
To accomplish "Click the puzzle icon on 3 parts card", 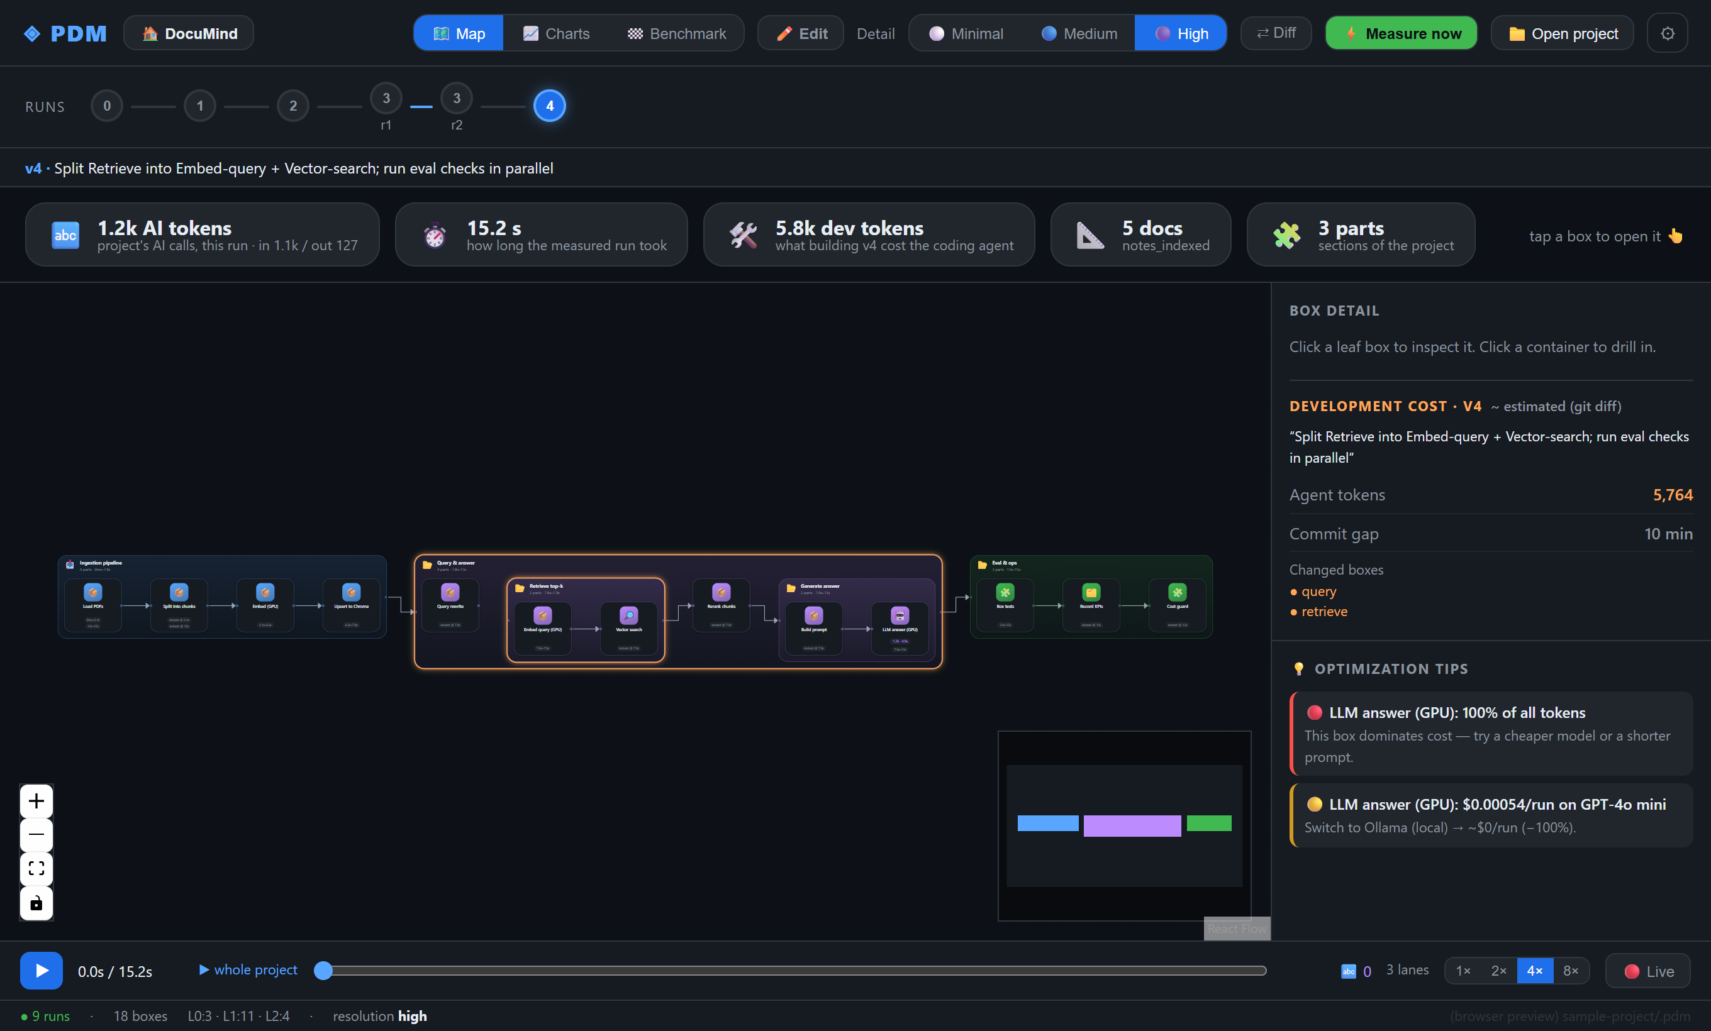I will pos(1286,235).
